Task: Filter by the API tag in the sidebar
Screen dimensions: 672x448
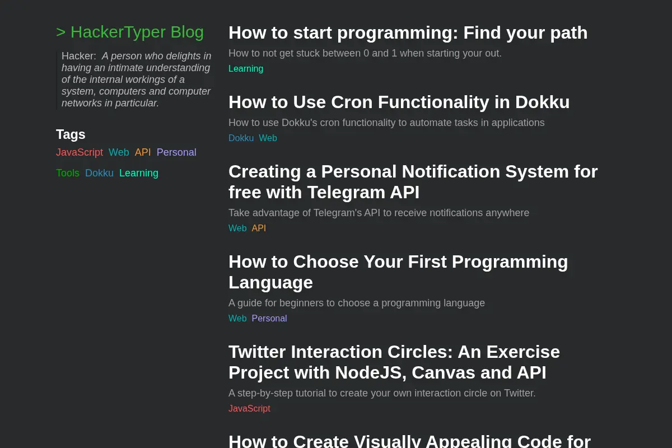Action: click(143, 152)
